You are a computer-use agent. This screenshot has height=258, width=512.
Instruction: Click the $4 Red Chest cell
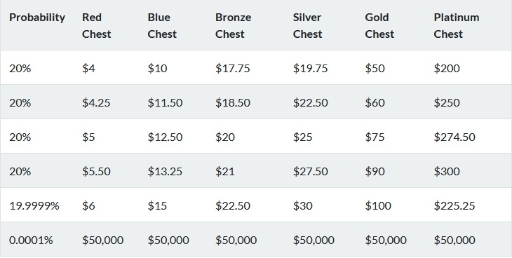coord(88,68)
